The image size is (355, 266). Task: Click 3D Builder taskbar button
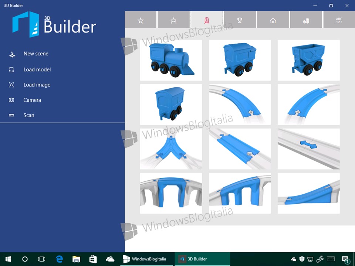click(202, 259)
